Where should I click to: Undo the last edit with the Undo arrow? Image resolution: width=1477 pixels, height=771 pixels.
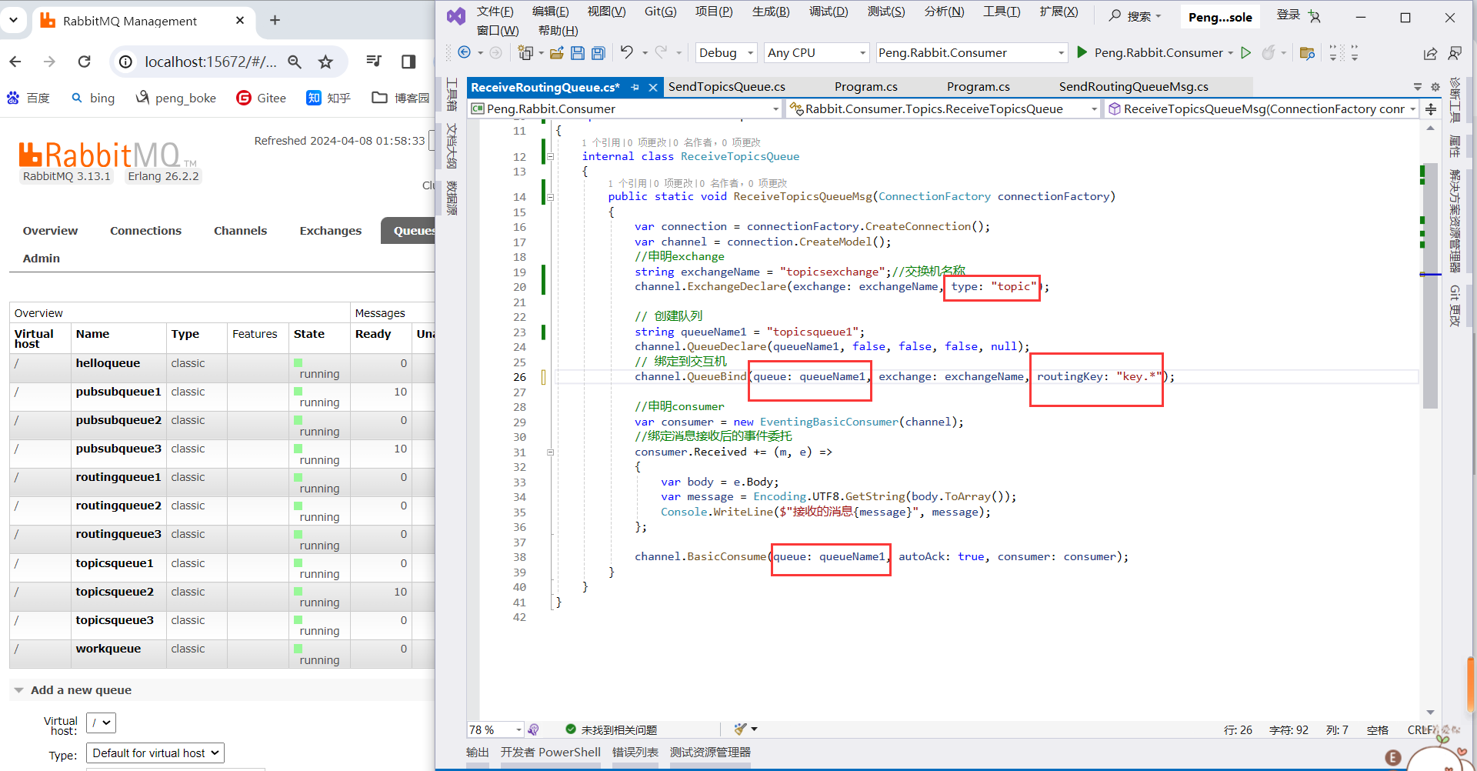click(627, 52)
